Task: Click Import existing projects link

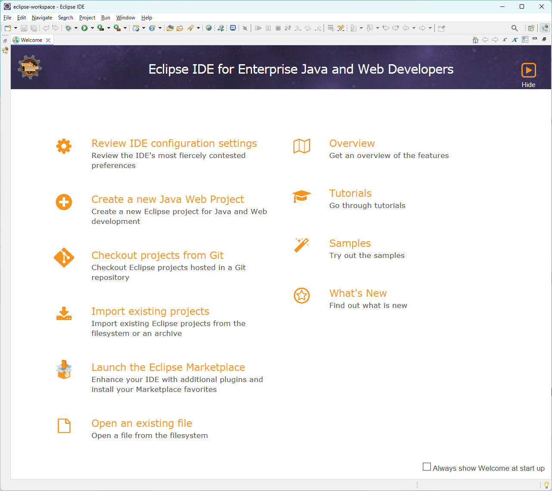Action: click(150, 311)
